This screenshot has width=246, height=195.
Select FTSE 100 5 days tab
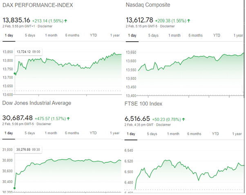click(152, 134)
